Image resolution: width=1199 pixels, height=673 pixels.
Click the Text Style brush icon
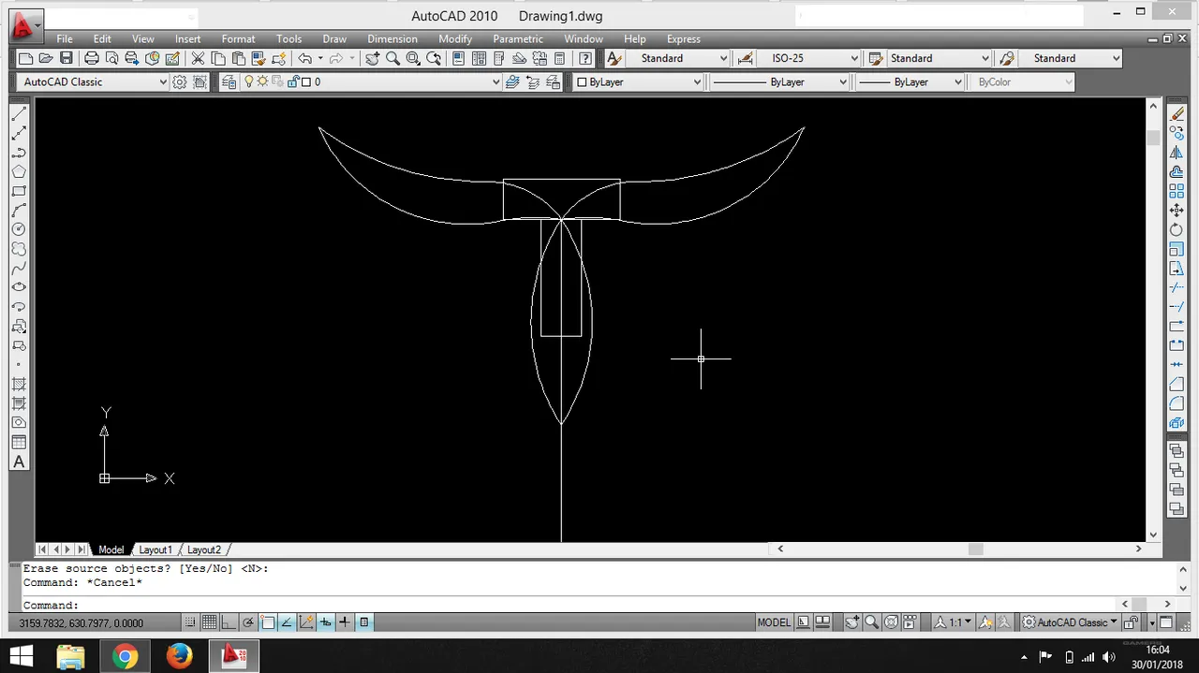[x=614, y=58]
